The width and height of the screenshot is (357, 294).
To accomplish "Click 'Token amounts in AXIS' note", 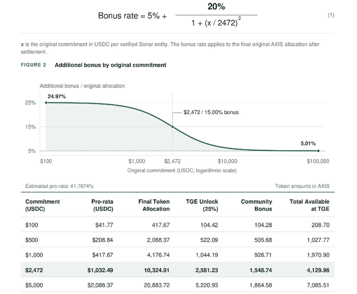I will tap(302, 186).
